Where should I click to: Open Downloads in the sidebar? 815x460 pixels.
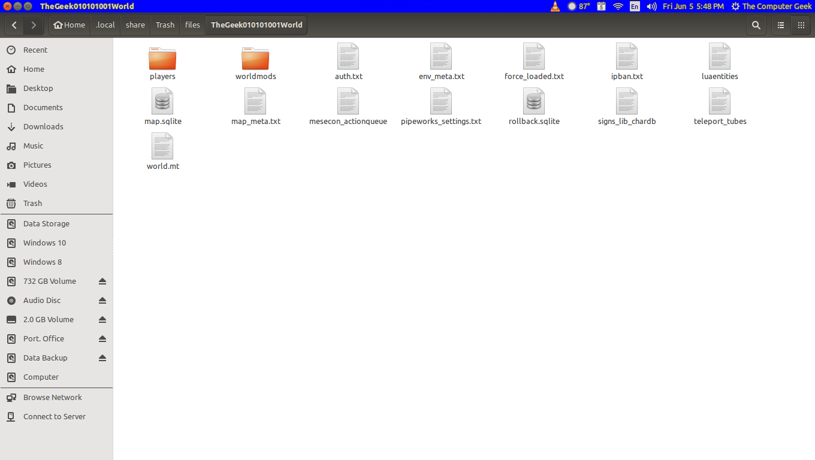[x=43, y=127]
